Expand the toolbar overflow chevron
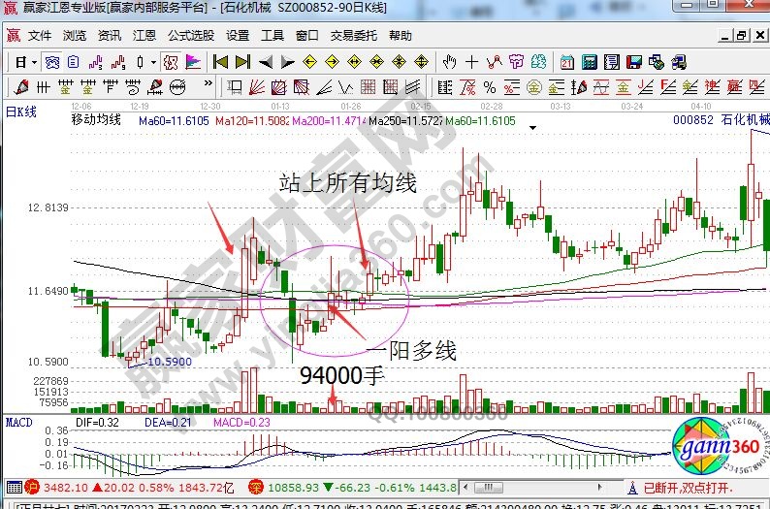770x509 pixels. 209,83
